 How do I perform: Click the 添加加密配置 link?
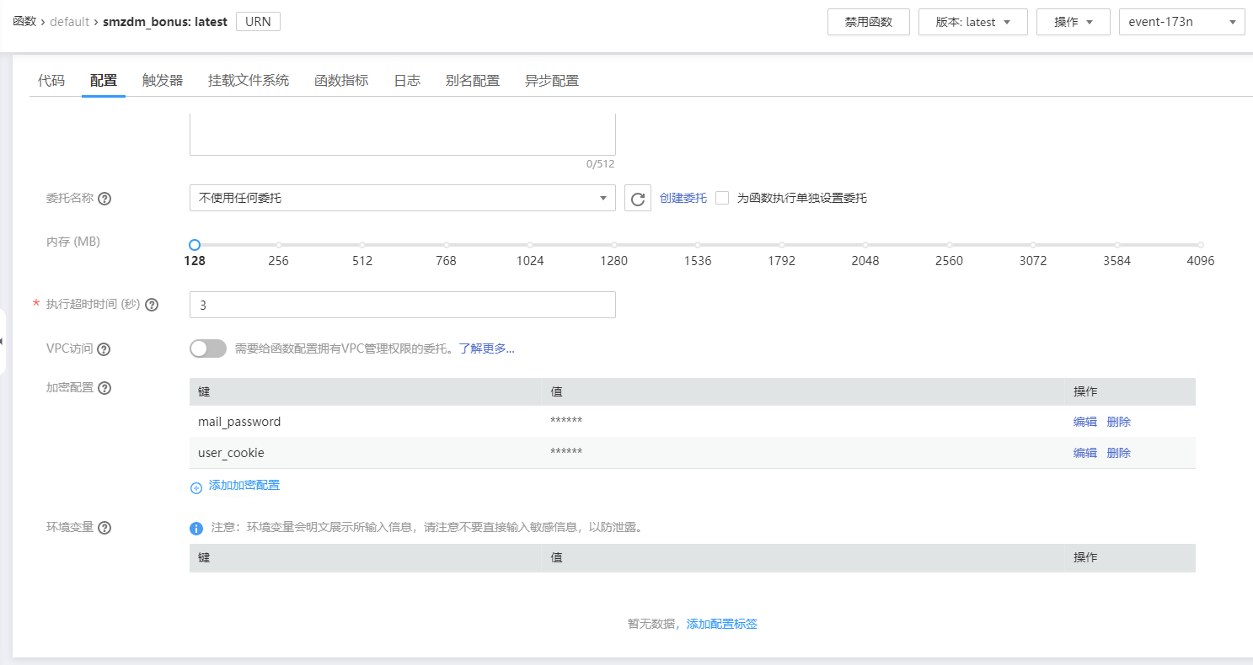point(244,486)
